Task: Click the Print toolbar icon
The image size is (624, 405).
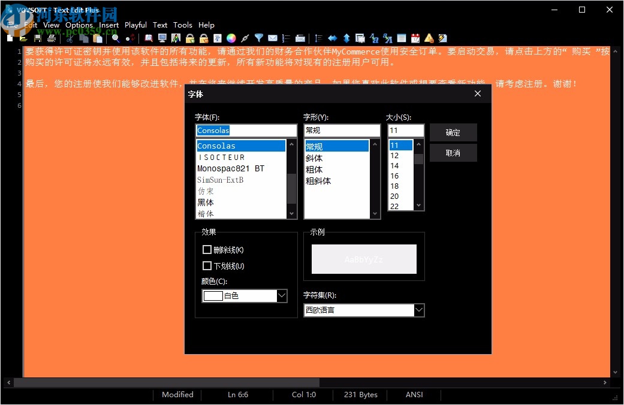Action: (x=52, y=38)
